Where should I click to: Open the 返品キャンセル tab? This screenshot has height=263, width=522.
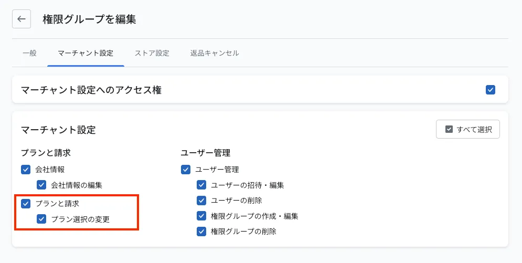coord(215,53)
